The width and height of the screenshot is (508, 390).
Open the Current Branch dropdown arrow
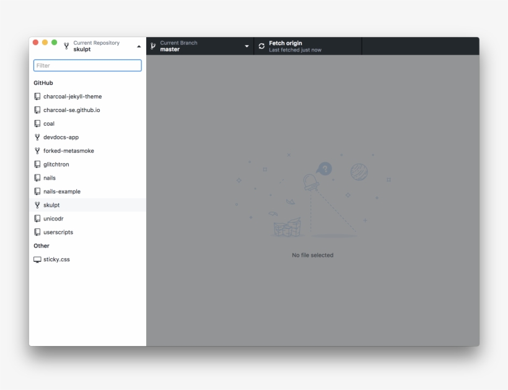coord(247,46)
